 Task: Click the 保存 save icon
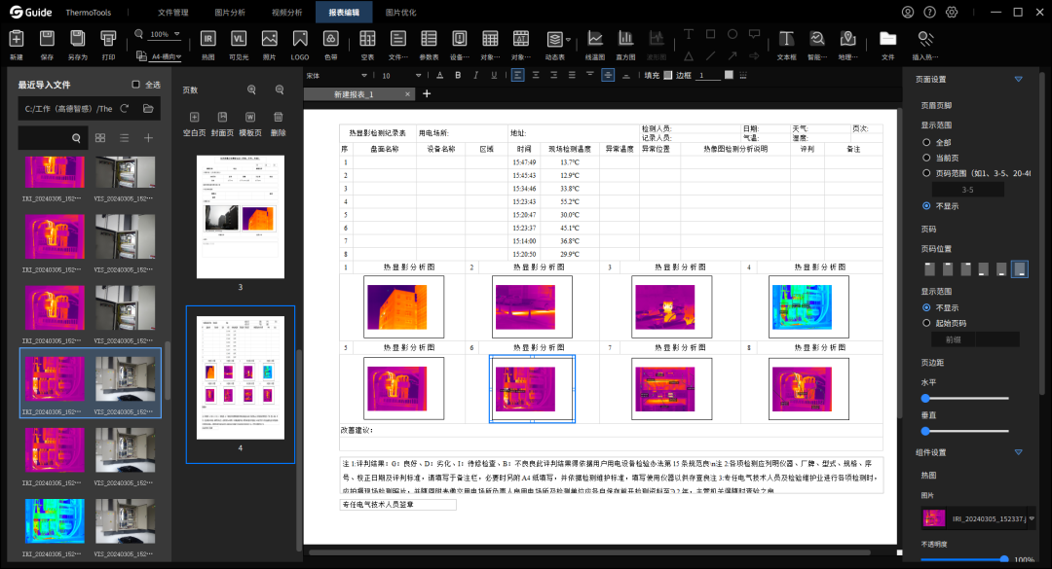tap(47, 39)
